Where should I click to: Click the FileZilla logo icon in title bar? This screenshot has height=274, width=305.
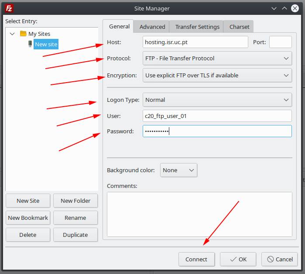coord(9,8)
